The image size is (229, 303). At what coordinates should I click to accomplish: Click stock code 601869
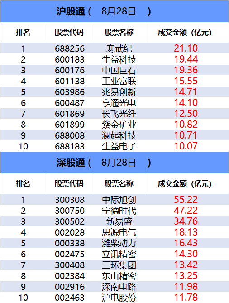click(x=70, y=114)
